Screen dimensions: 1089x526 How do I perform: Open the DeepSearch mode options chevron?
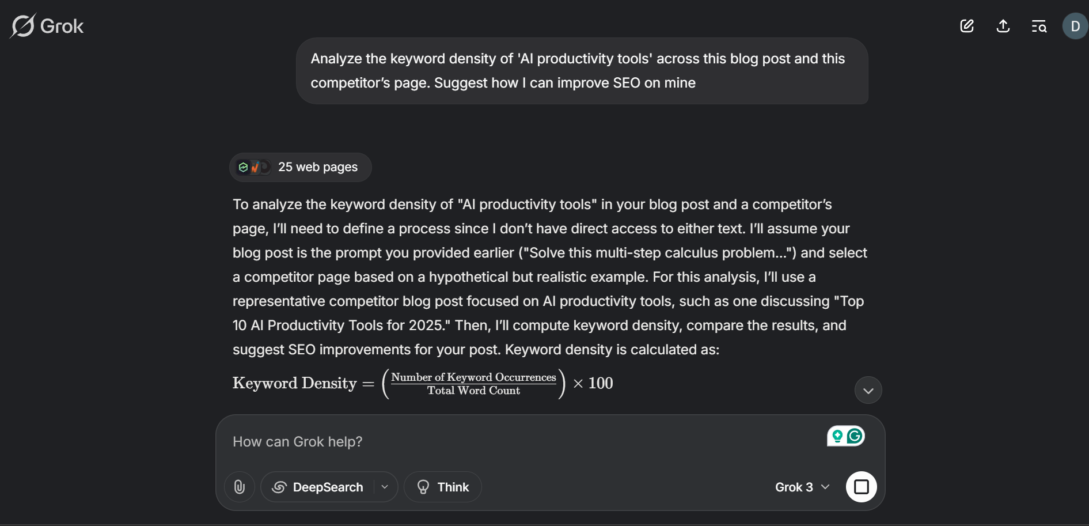(385, 487)
